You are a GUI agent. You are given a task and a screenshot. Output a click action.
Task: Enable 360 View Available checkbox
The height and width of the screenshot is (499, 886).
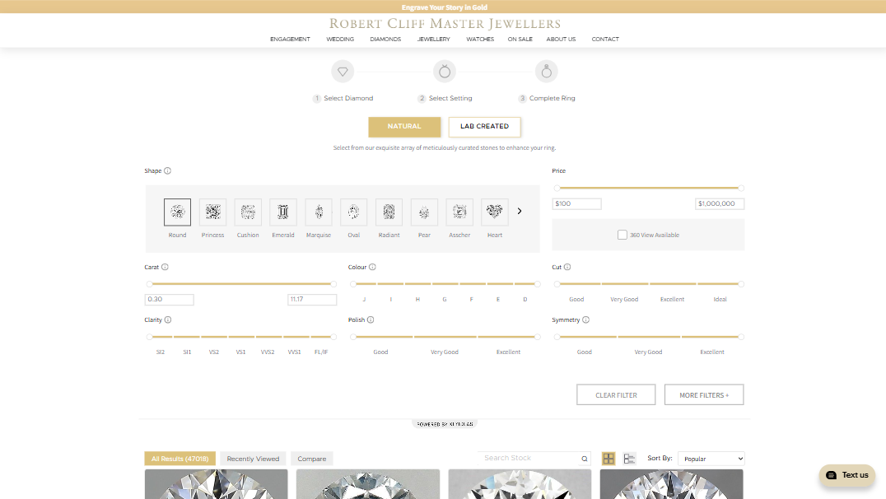623,235
